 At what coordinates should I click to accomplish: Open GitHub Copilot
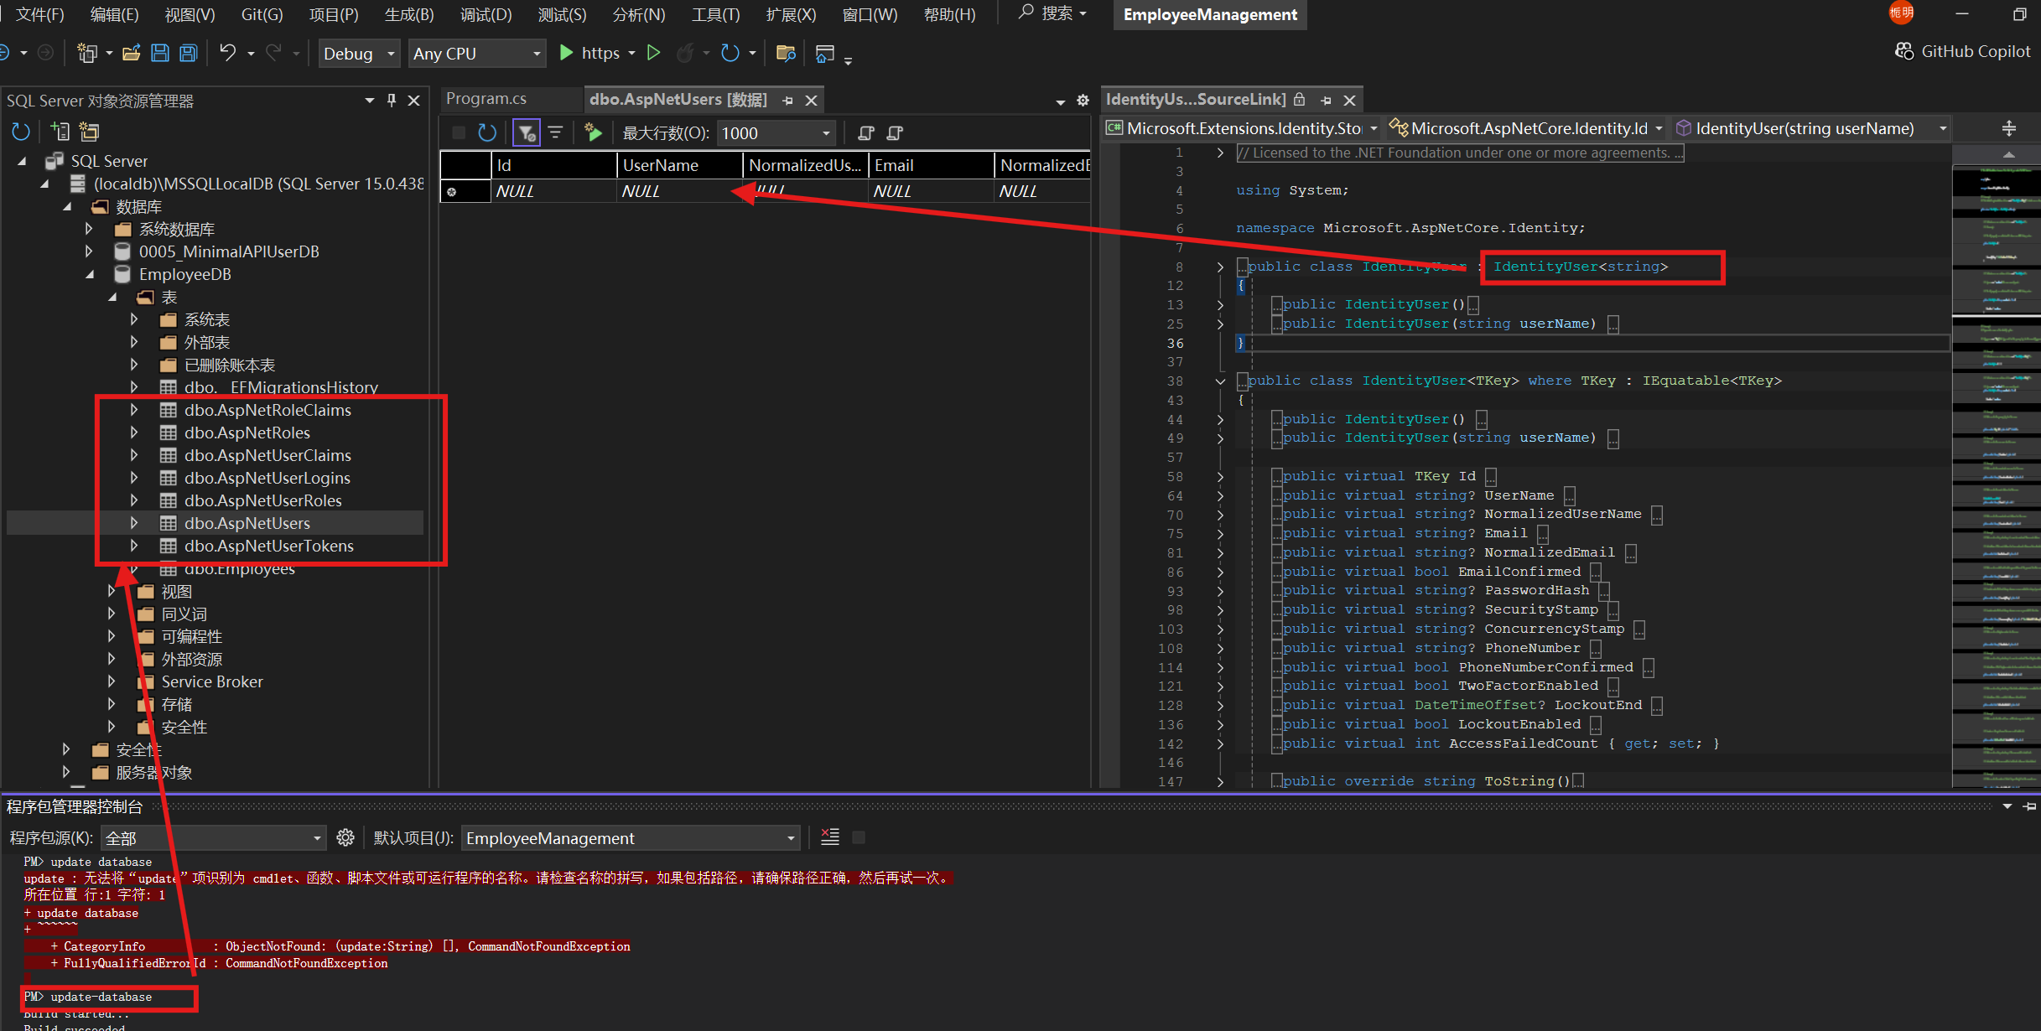[1963, 52]
